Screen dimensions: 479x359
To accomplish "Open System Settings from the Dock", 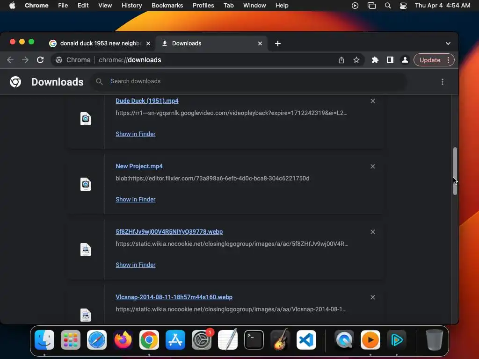I will [x=202, y=340].
